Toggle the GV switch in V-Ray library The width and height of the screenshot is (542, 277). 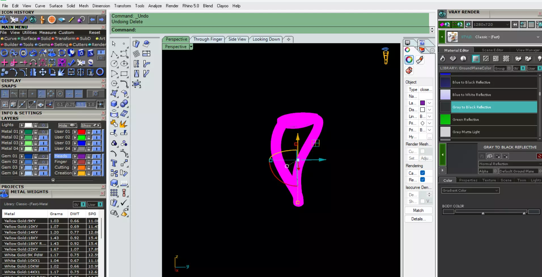coord(523,68)
